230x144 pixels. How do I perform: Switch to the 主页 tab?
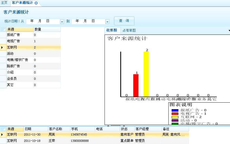coord(4,3)
